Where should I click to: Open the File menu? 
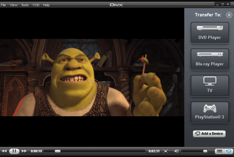(x=3, y=5)
